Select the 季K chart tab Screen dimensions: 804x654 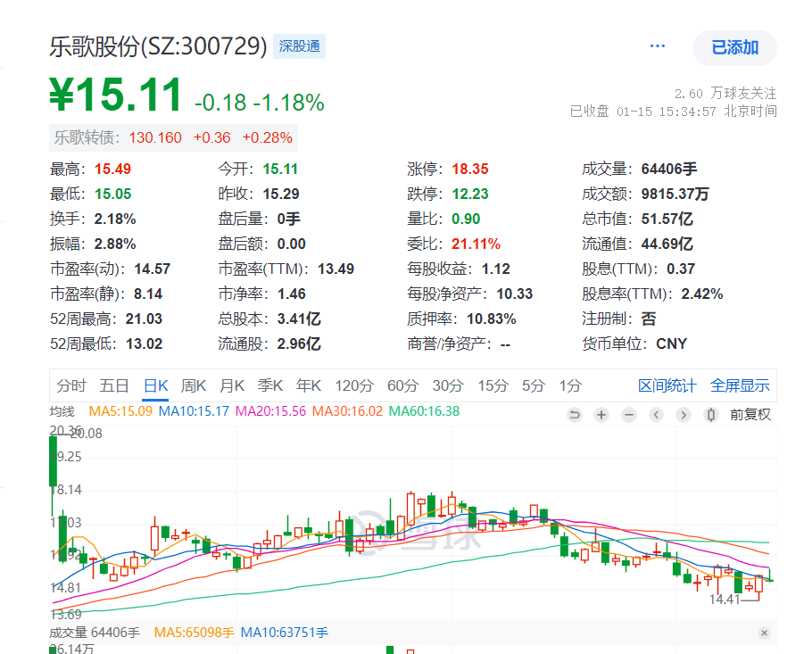pyautogui.click(x=270, y=385)
